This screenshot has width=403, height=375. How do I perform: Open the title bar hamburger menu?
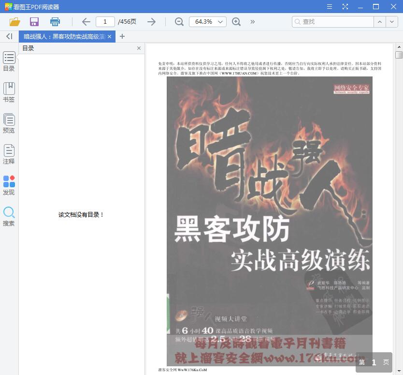[330, 6]
